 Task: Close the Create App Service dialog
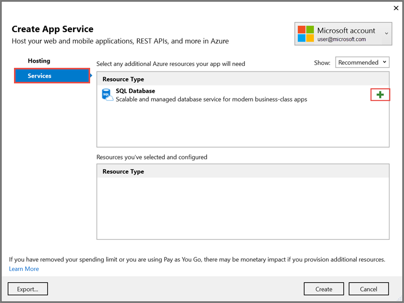[396, 8]
